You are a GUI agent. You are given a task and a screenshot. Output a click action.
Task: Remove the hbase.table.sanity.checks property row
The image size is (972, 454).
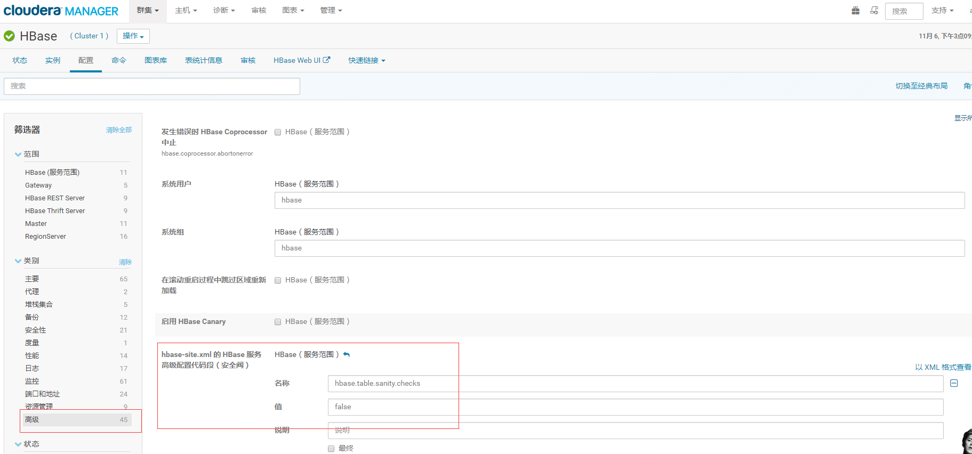pos(954,383)
